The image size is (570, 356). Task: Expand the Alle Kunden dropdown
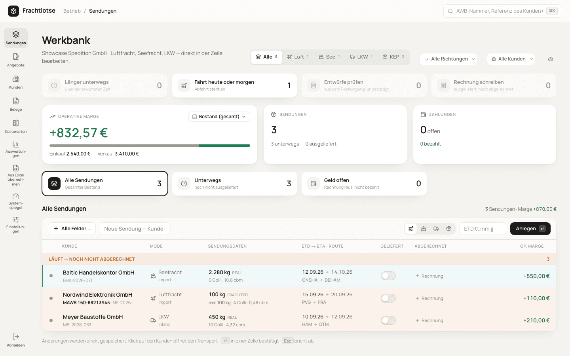pos(511,59)
